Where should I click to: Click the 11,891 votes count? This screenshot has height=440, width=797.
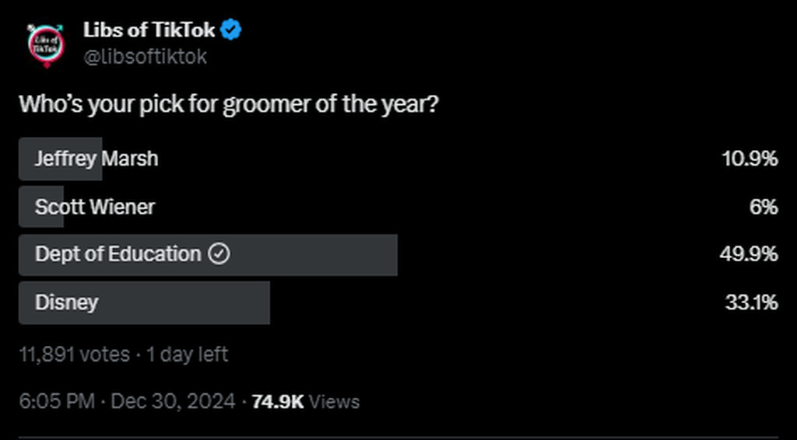(74, 354)
